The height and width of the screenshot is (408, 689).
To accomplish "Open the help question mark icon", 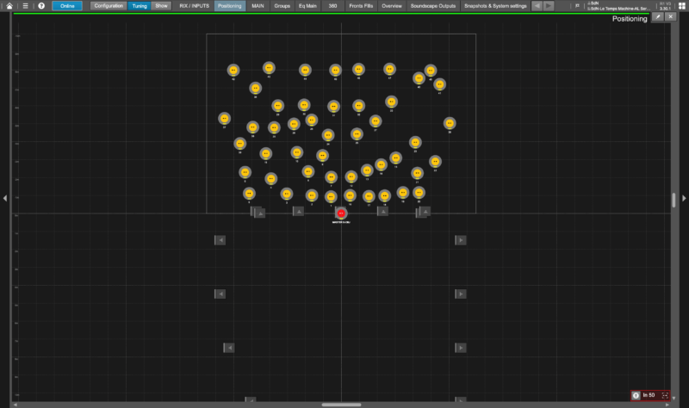I will 40,5.
